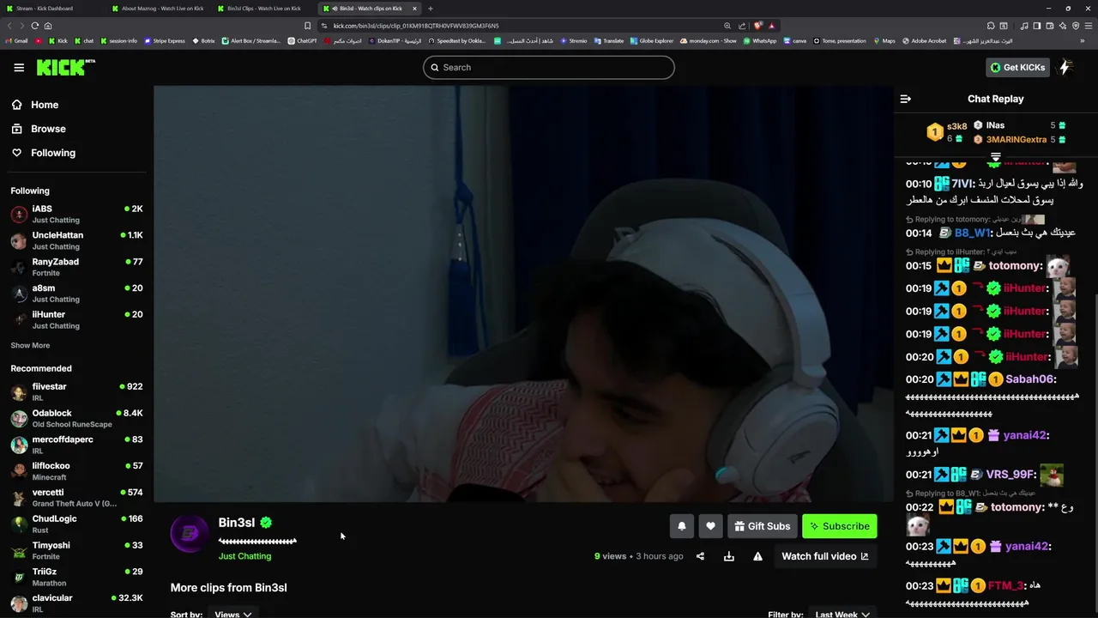Share the clip via share icon
This screenshot has height=618, width=1098.
click(x=700, y=556)
